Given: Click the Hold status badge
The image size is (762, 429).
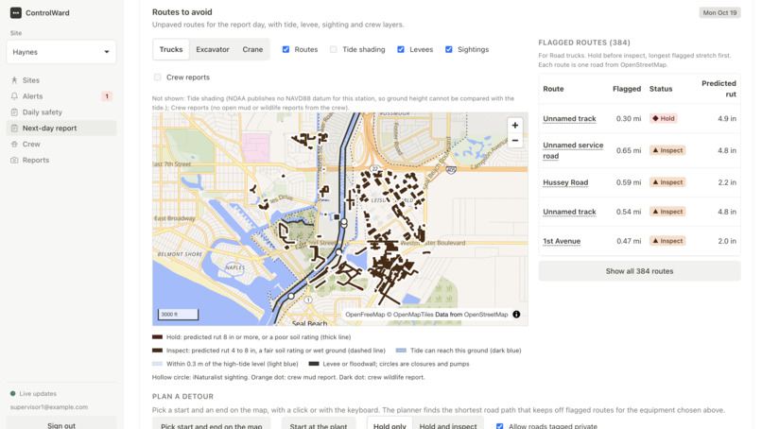Looking at the screenshot, I should [x=664, y=118].
